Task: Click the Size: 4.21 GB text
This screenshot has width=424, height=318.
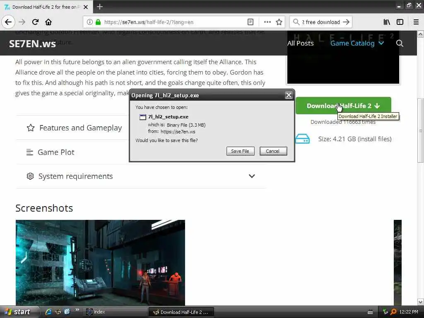Action: [x=355, y=139]
